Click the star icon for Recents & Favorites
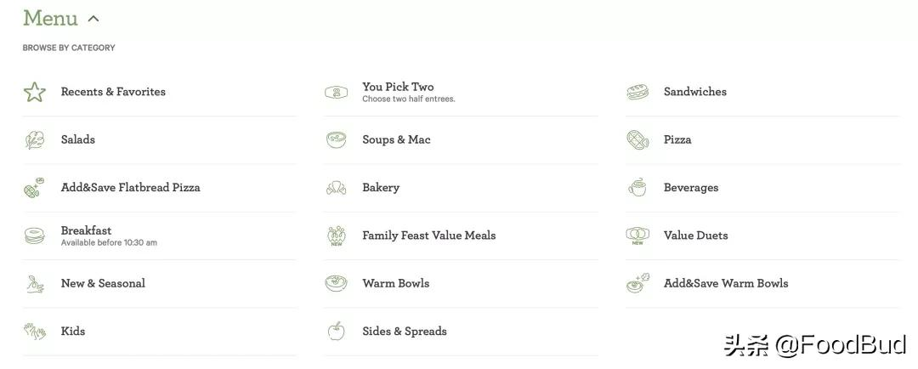The width and height of the screenshot is (918, 369). click(35, 92)
